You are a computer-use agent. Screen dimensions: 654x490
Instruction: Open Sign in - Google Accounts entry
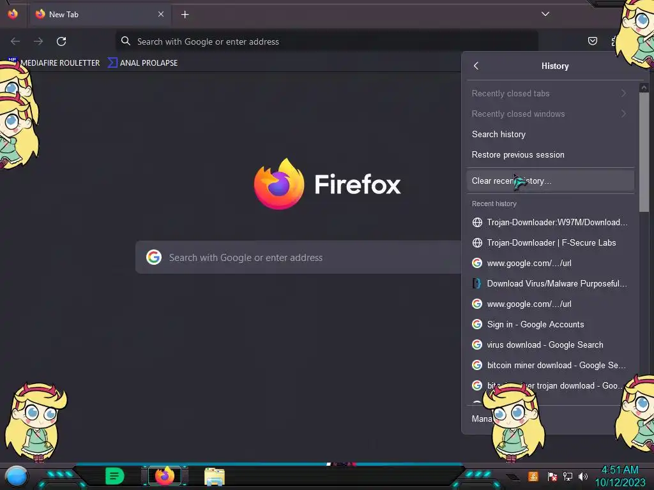pos(550,324)
